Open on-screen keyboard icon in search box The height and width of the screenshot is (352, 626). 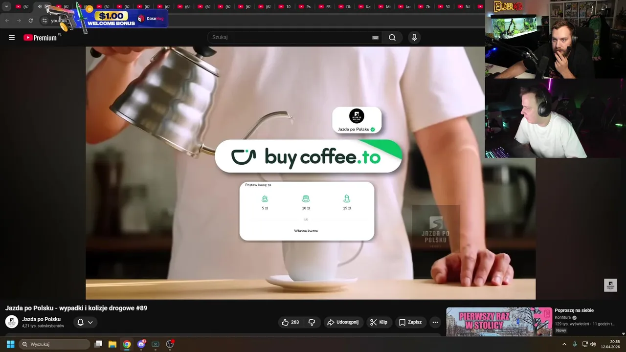coord(375,38)
